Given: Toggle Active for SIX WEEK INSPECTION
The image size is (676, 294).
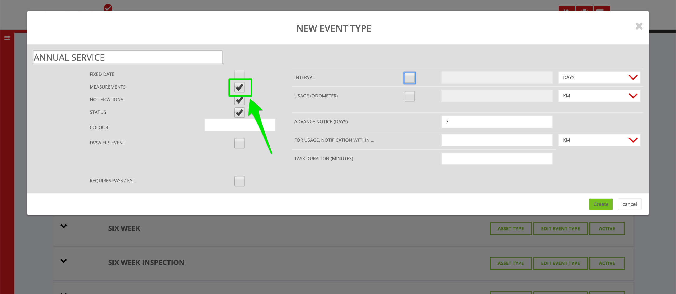Looking at the screenshot, I should [607, 263].
